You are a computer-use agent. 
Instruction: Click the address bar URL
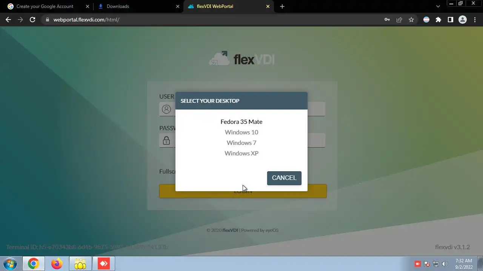point(86,20)
